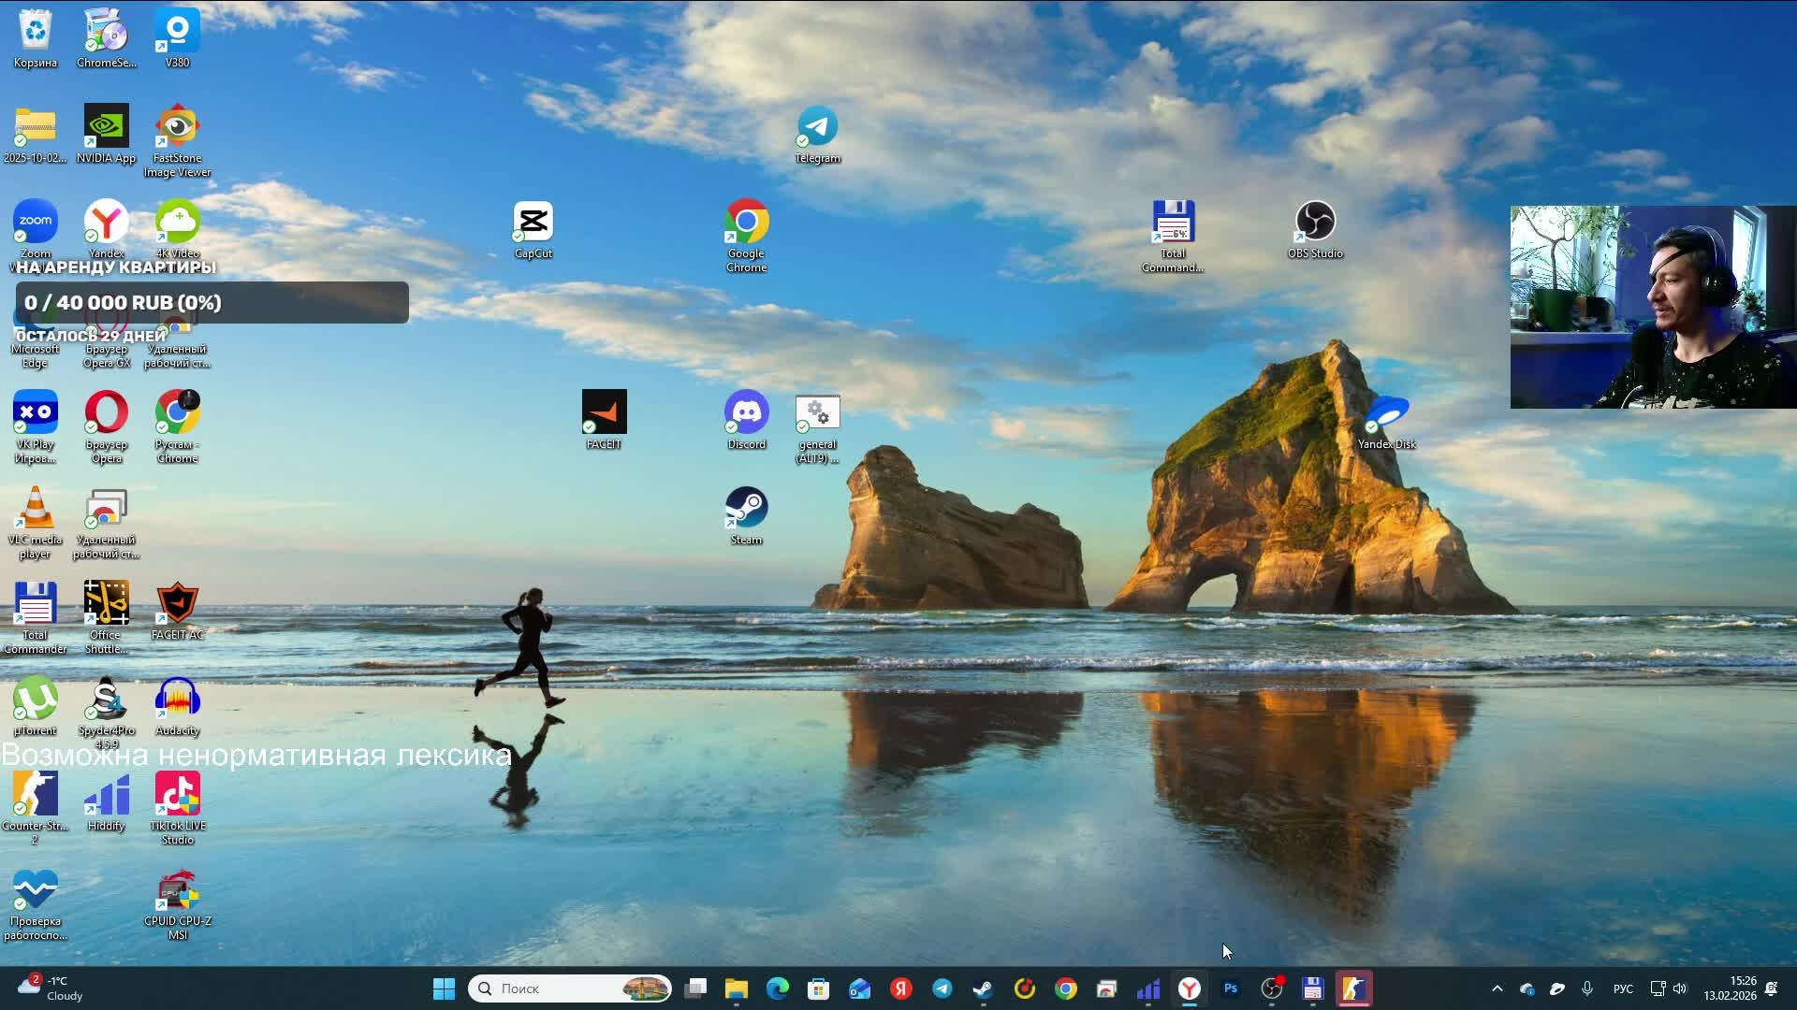
Task: Open the clock and date panel
Action: pyautogui.click(x=1730, y=988)
